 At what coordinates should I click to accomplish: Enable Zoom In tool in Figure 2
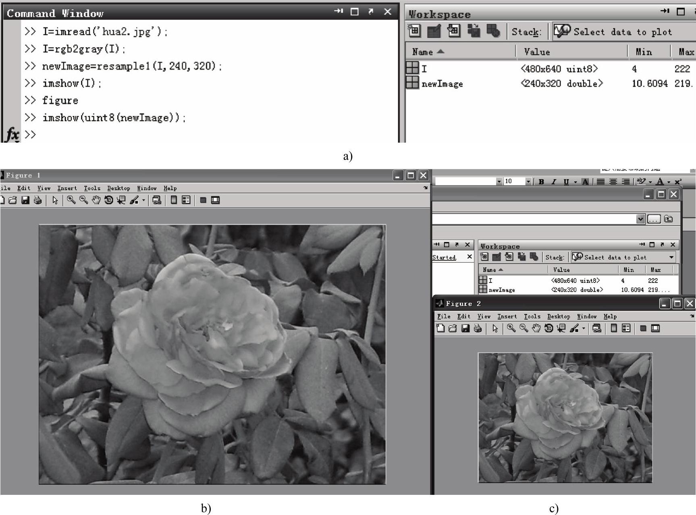tap(511, 328)
